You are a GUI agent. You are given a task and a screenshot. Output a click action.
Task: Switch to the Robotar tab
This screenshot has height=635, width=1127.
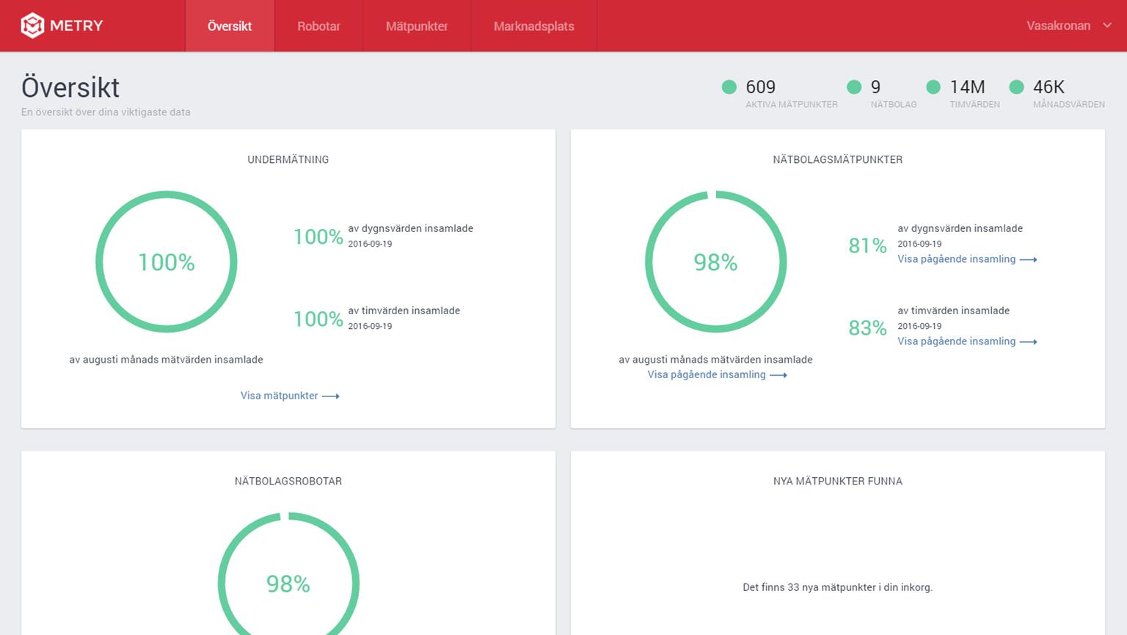[x=318, y=26]
